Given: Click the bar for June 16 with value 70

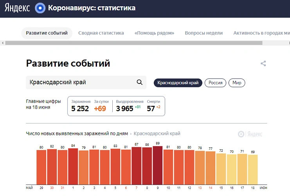Looking at the screenshot, I should pos(232,169).
